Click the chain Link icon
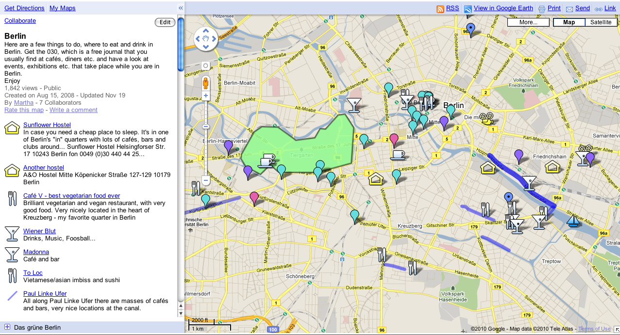Screen dimensions: 620x335 click(598, 9)
